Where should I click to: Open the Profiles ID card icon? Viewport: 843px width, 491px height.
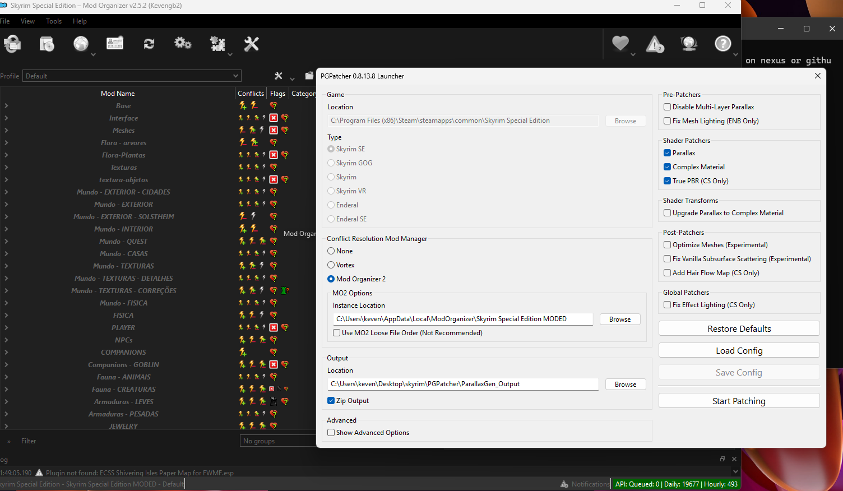pos(115,44)
